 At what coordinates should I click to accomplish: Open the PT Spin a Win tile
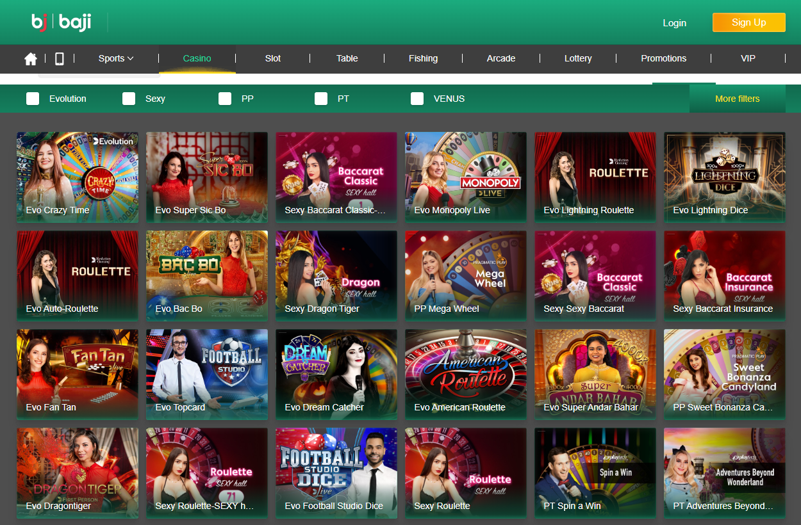(x=595, y=473)
